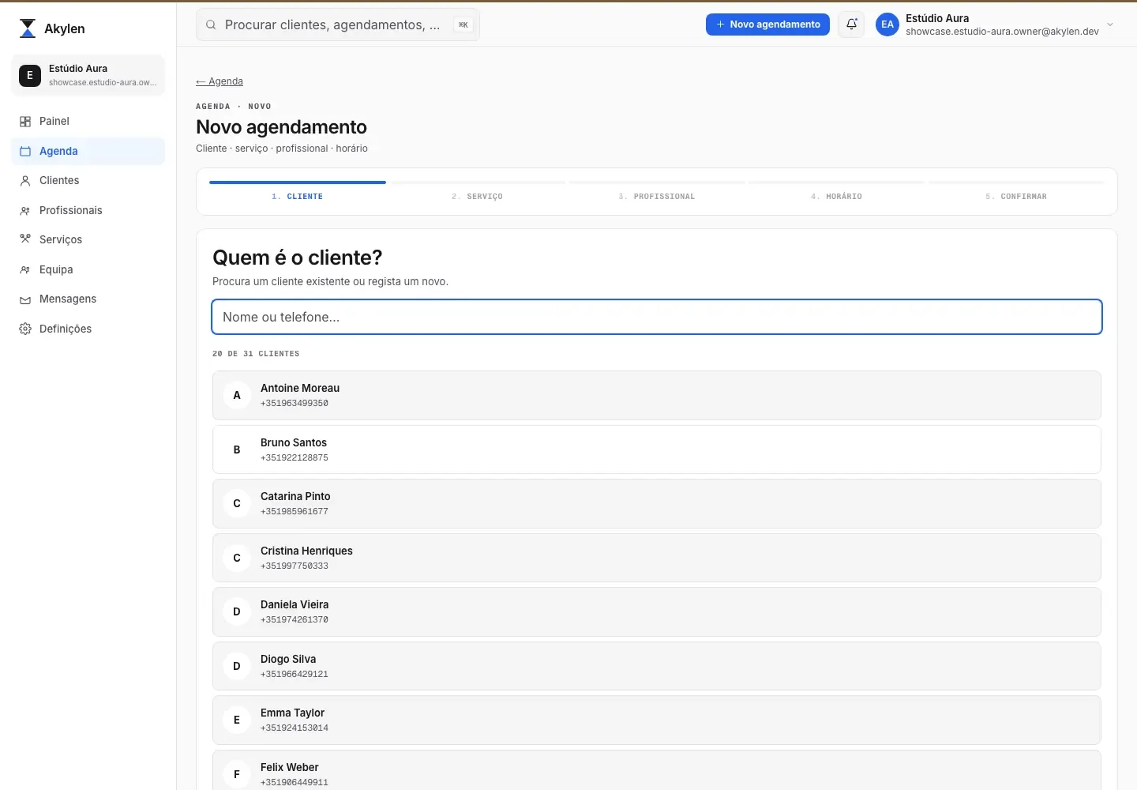Jump to step 3 Profissional

657,192
